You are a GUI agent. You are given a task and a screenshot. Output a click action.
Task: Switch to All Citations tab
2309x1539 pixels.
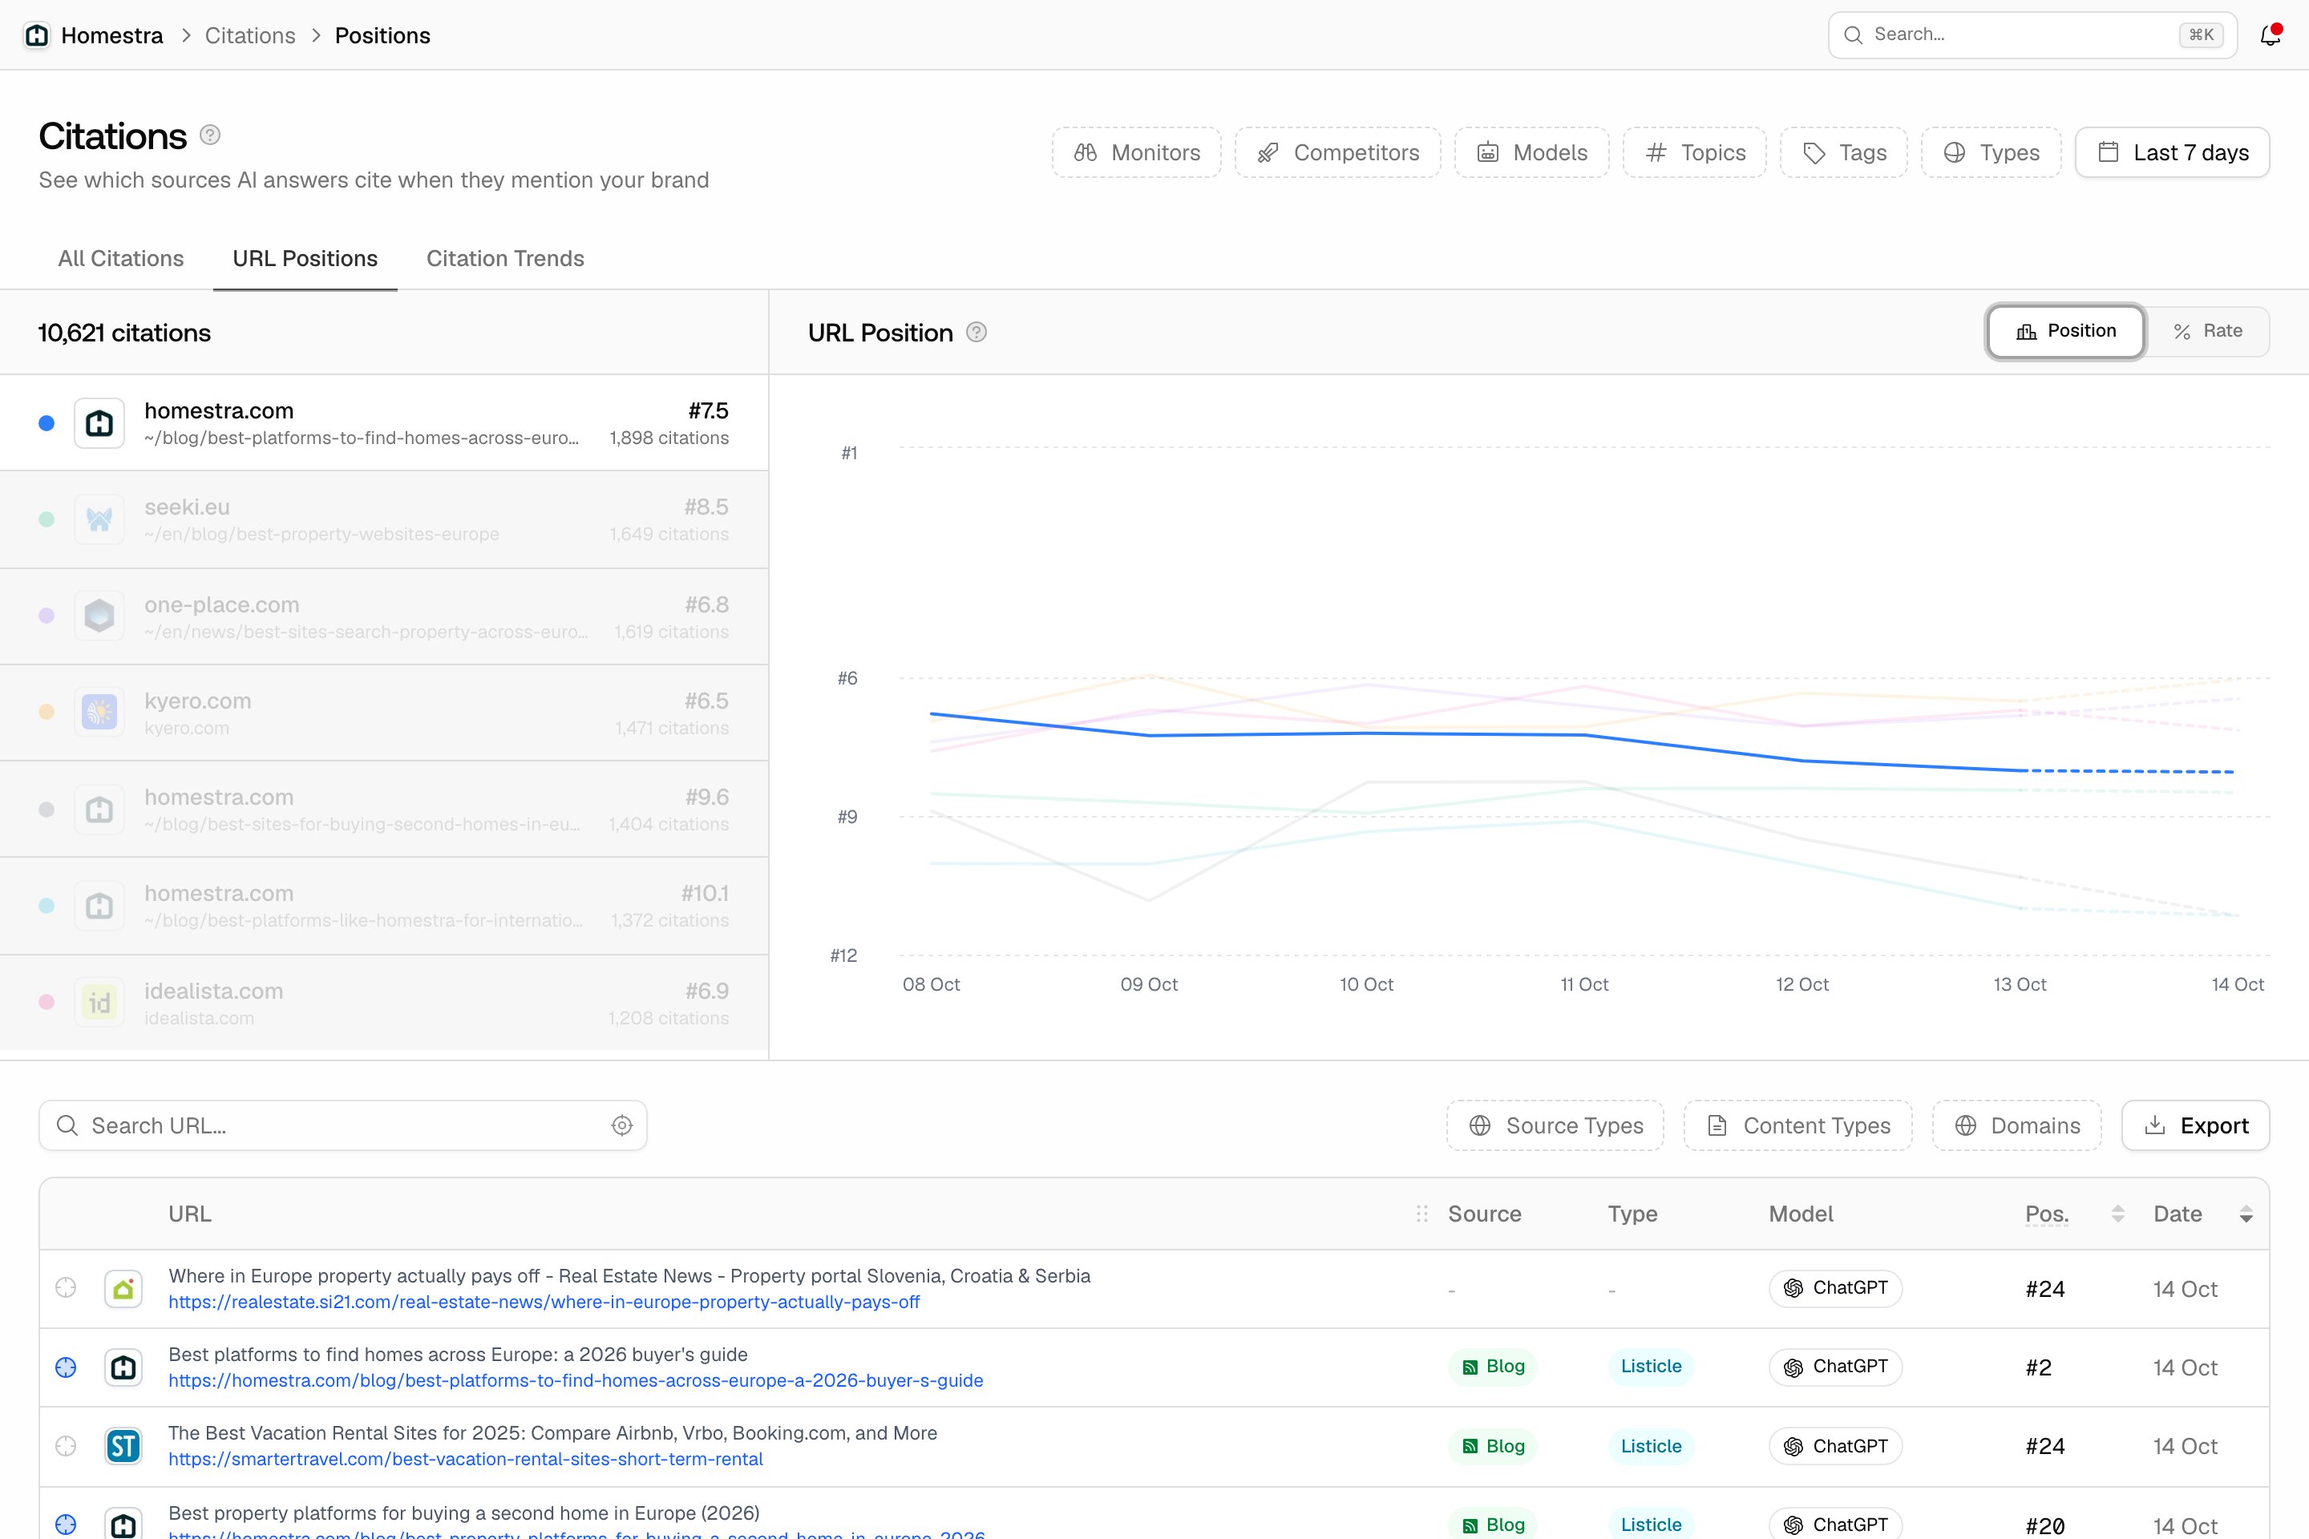coord(121,258)
